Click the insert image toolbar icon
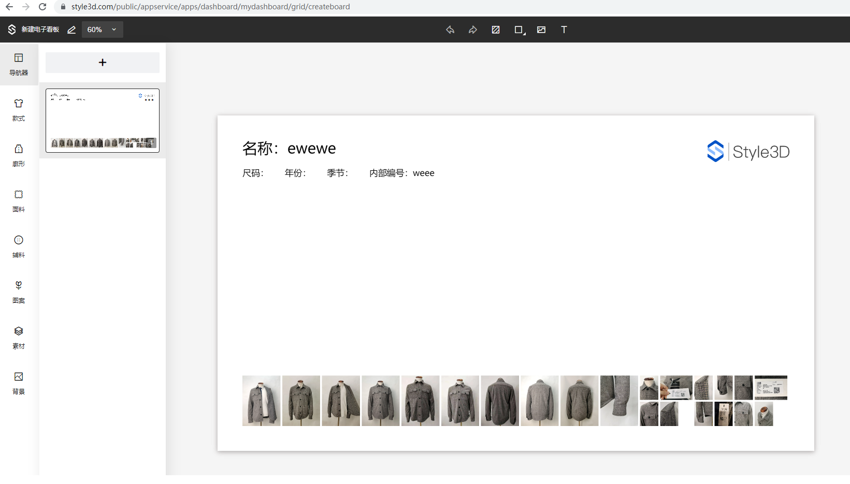Screen dimensions: 850x484 541,30
